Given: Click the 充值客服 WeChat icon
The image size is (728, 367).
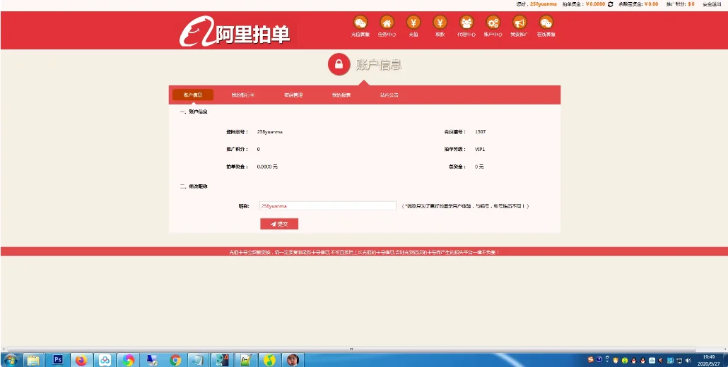Looking at the screenshot, I should 360,23.
